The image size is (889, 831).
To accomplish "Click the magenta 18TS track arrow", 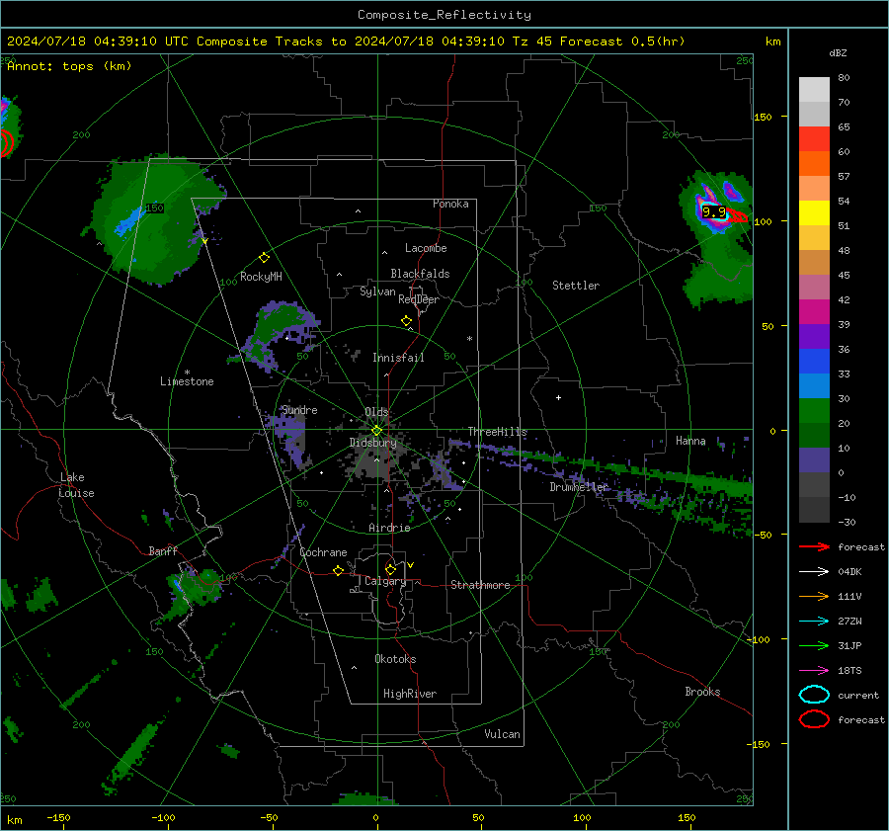I will coord(814,671).
